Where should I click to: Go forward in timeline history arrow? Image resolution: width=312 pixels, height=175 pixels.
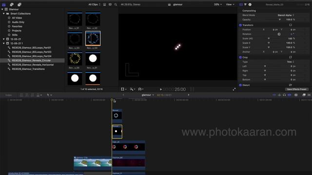(189, 95)
